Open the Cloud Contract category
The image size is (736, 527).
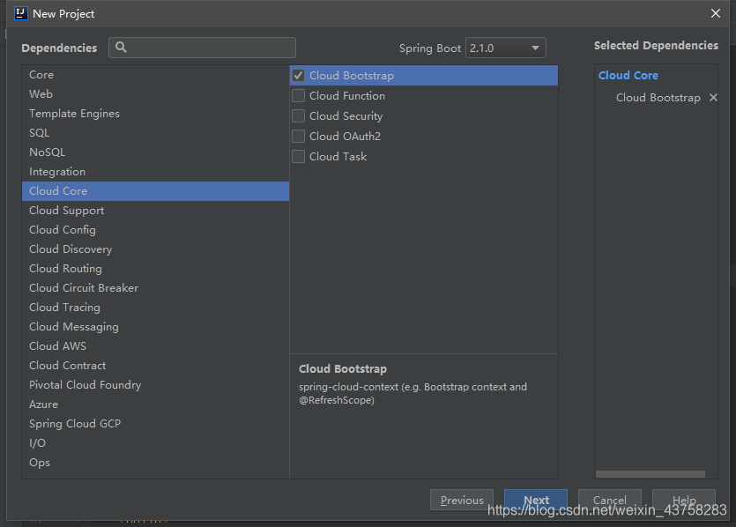155,366
